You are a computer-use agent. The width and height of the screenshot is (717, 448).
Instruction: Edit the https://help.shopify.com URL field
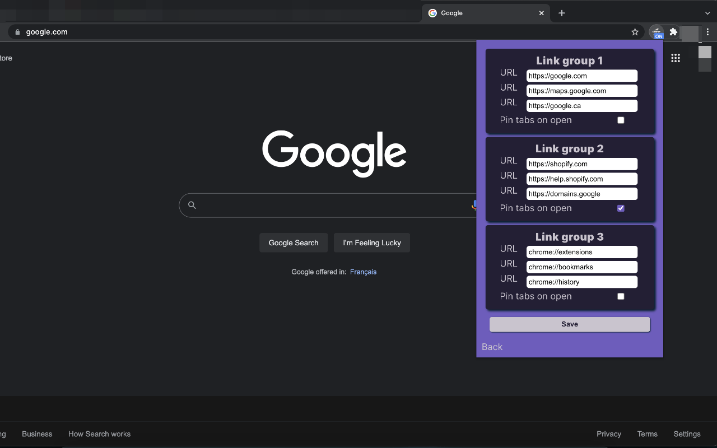pyautogui.click(x=582, y=179)
